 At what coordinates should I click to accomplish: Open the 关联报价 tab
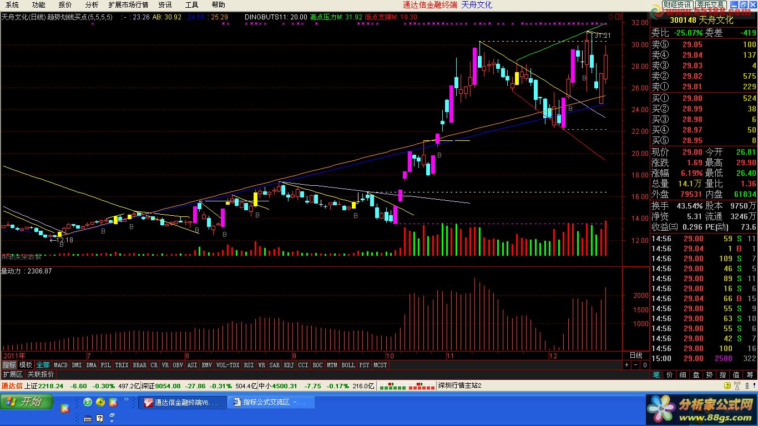point(41,374)
